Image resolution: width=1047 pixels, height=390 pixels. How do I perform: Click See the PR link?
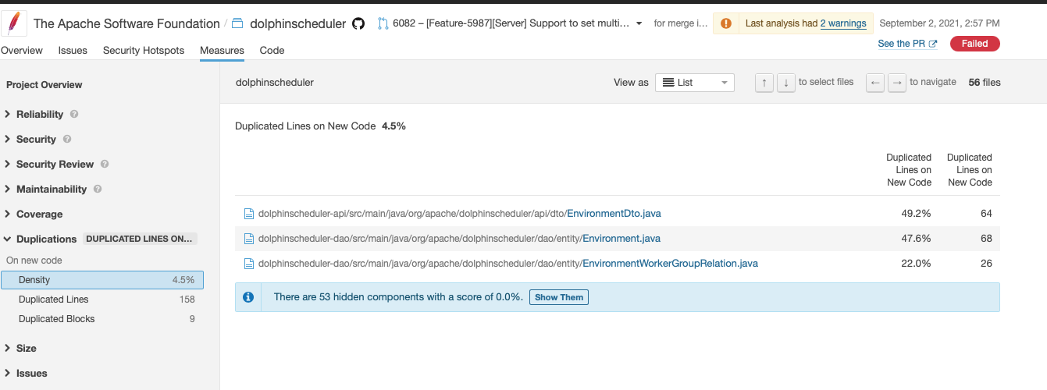coord(907,44)
